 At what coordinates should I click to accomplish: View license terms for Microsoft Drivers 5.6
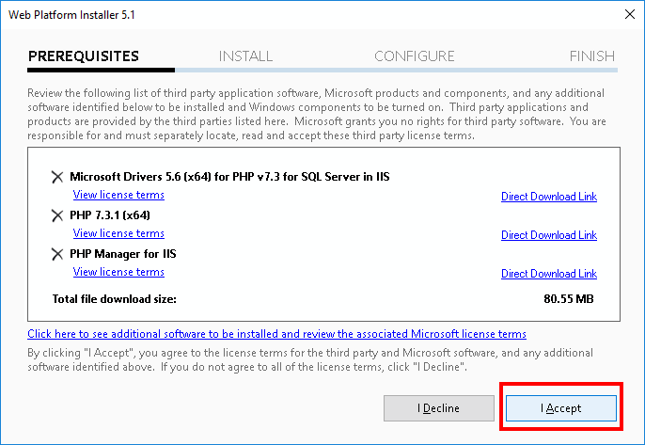pos(118,195)
